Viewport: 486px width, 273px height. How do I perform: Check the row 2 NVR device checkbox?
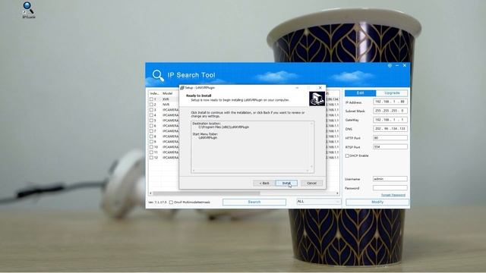(152, 105)
